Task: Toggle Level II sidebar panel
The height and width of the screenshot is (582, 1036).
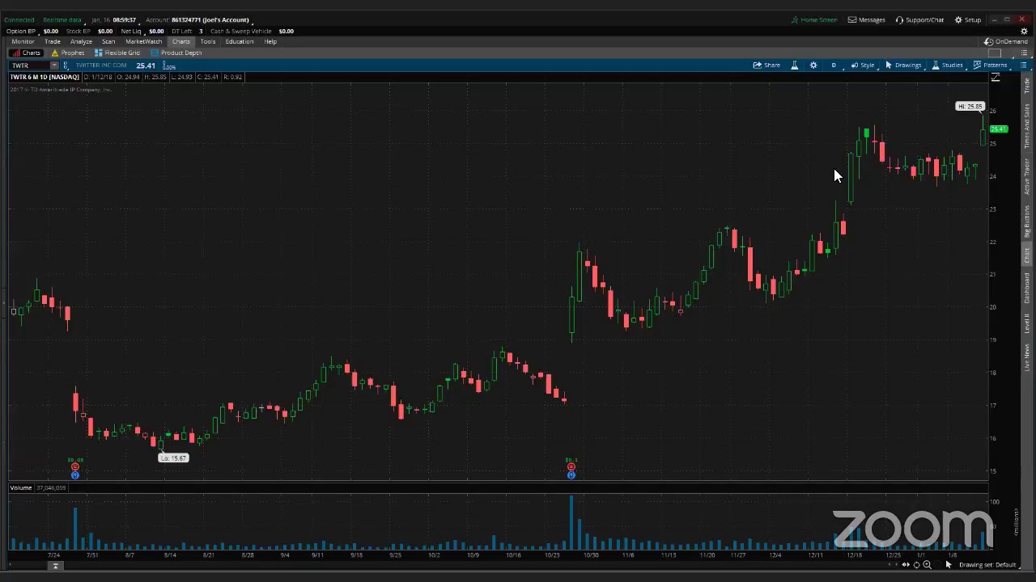Action: (x=1026, y=323)
